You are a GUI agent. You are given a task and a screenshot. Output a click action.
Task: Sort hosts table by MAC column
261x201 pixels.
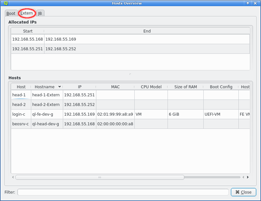[115, 87]
